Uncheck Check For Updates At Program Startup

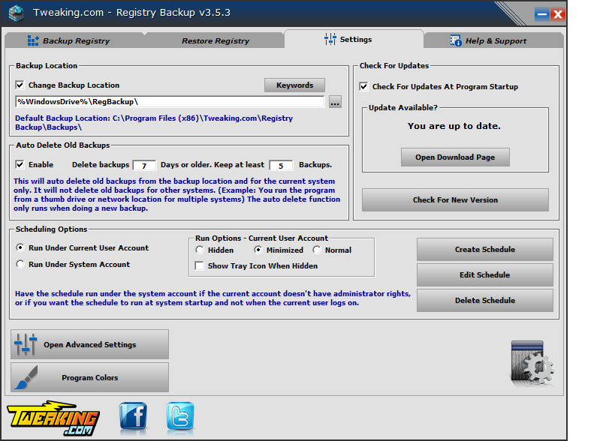pyautogui.click(x=364, y=87)
